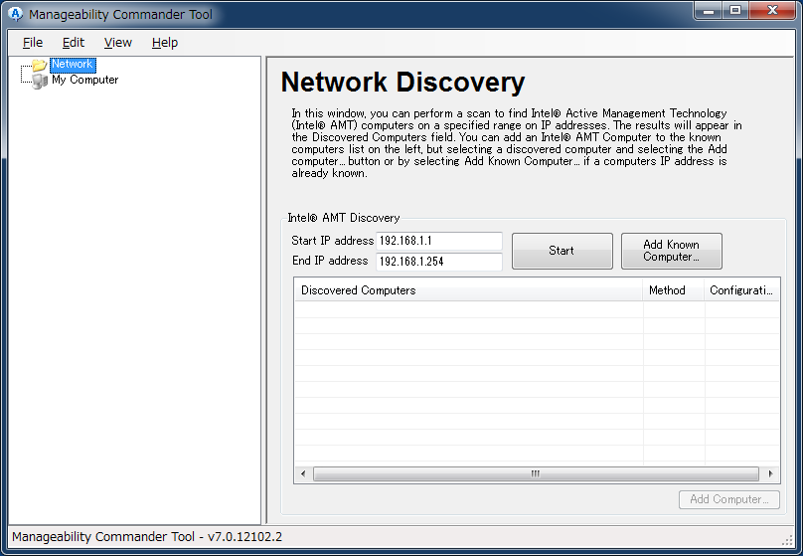This screenshot has height=556, width=803.
Task: Select My Computer in the tree
Action: point(85,80)
